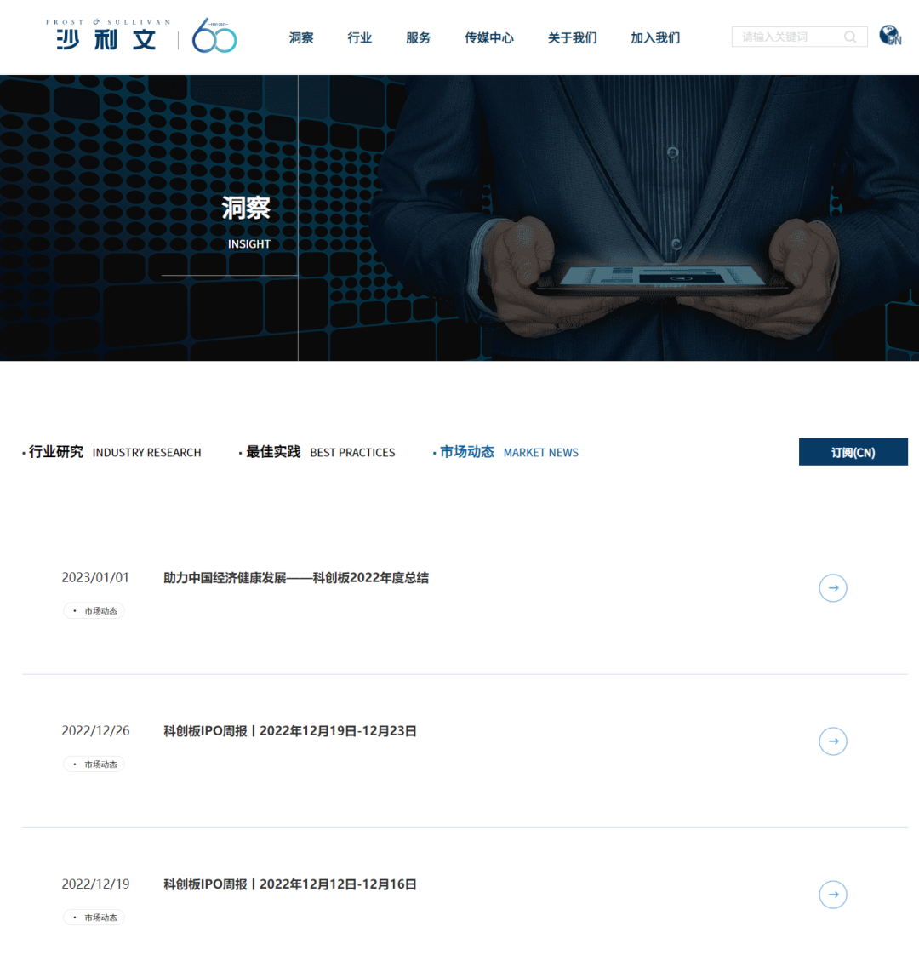Open the 行业 navigation menu

360,37
